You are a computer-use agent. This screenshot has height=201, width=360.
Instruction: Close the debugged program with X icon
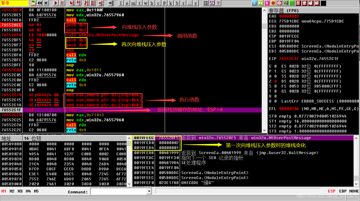[x=46, y=3]
